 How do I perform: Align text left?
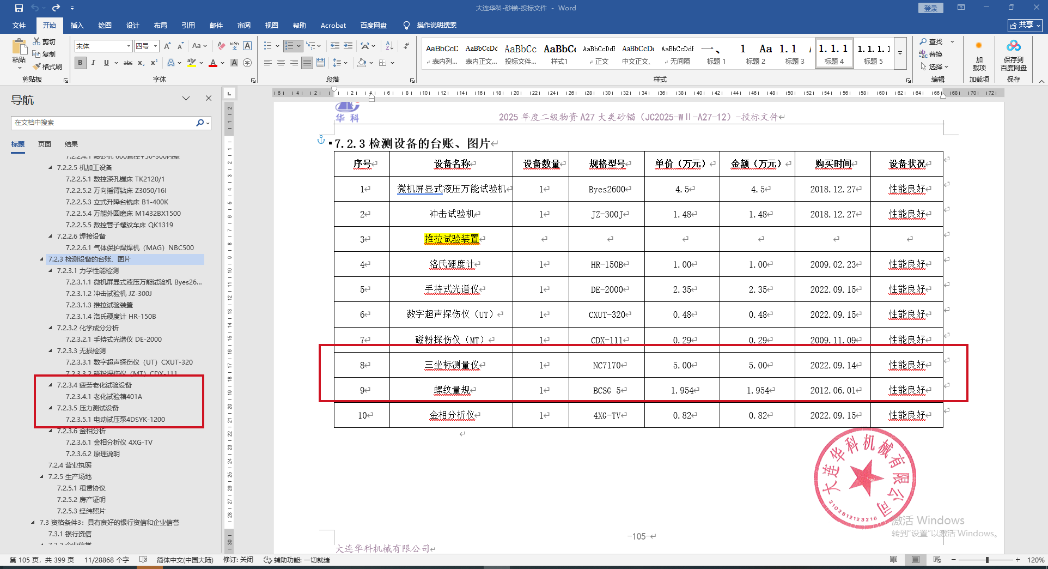click(268, 63)
